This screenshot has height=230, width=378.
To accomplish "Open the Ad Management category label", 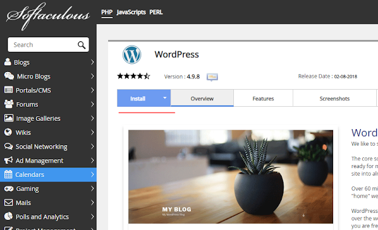I will coord(40,160).
